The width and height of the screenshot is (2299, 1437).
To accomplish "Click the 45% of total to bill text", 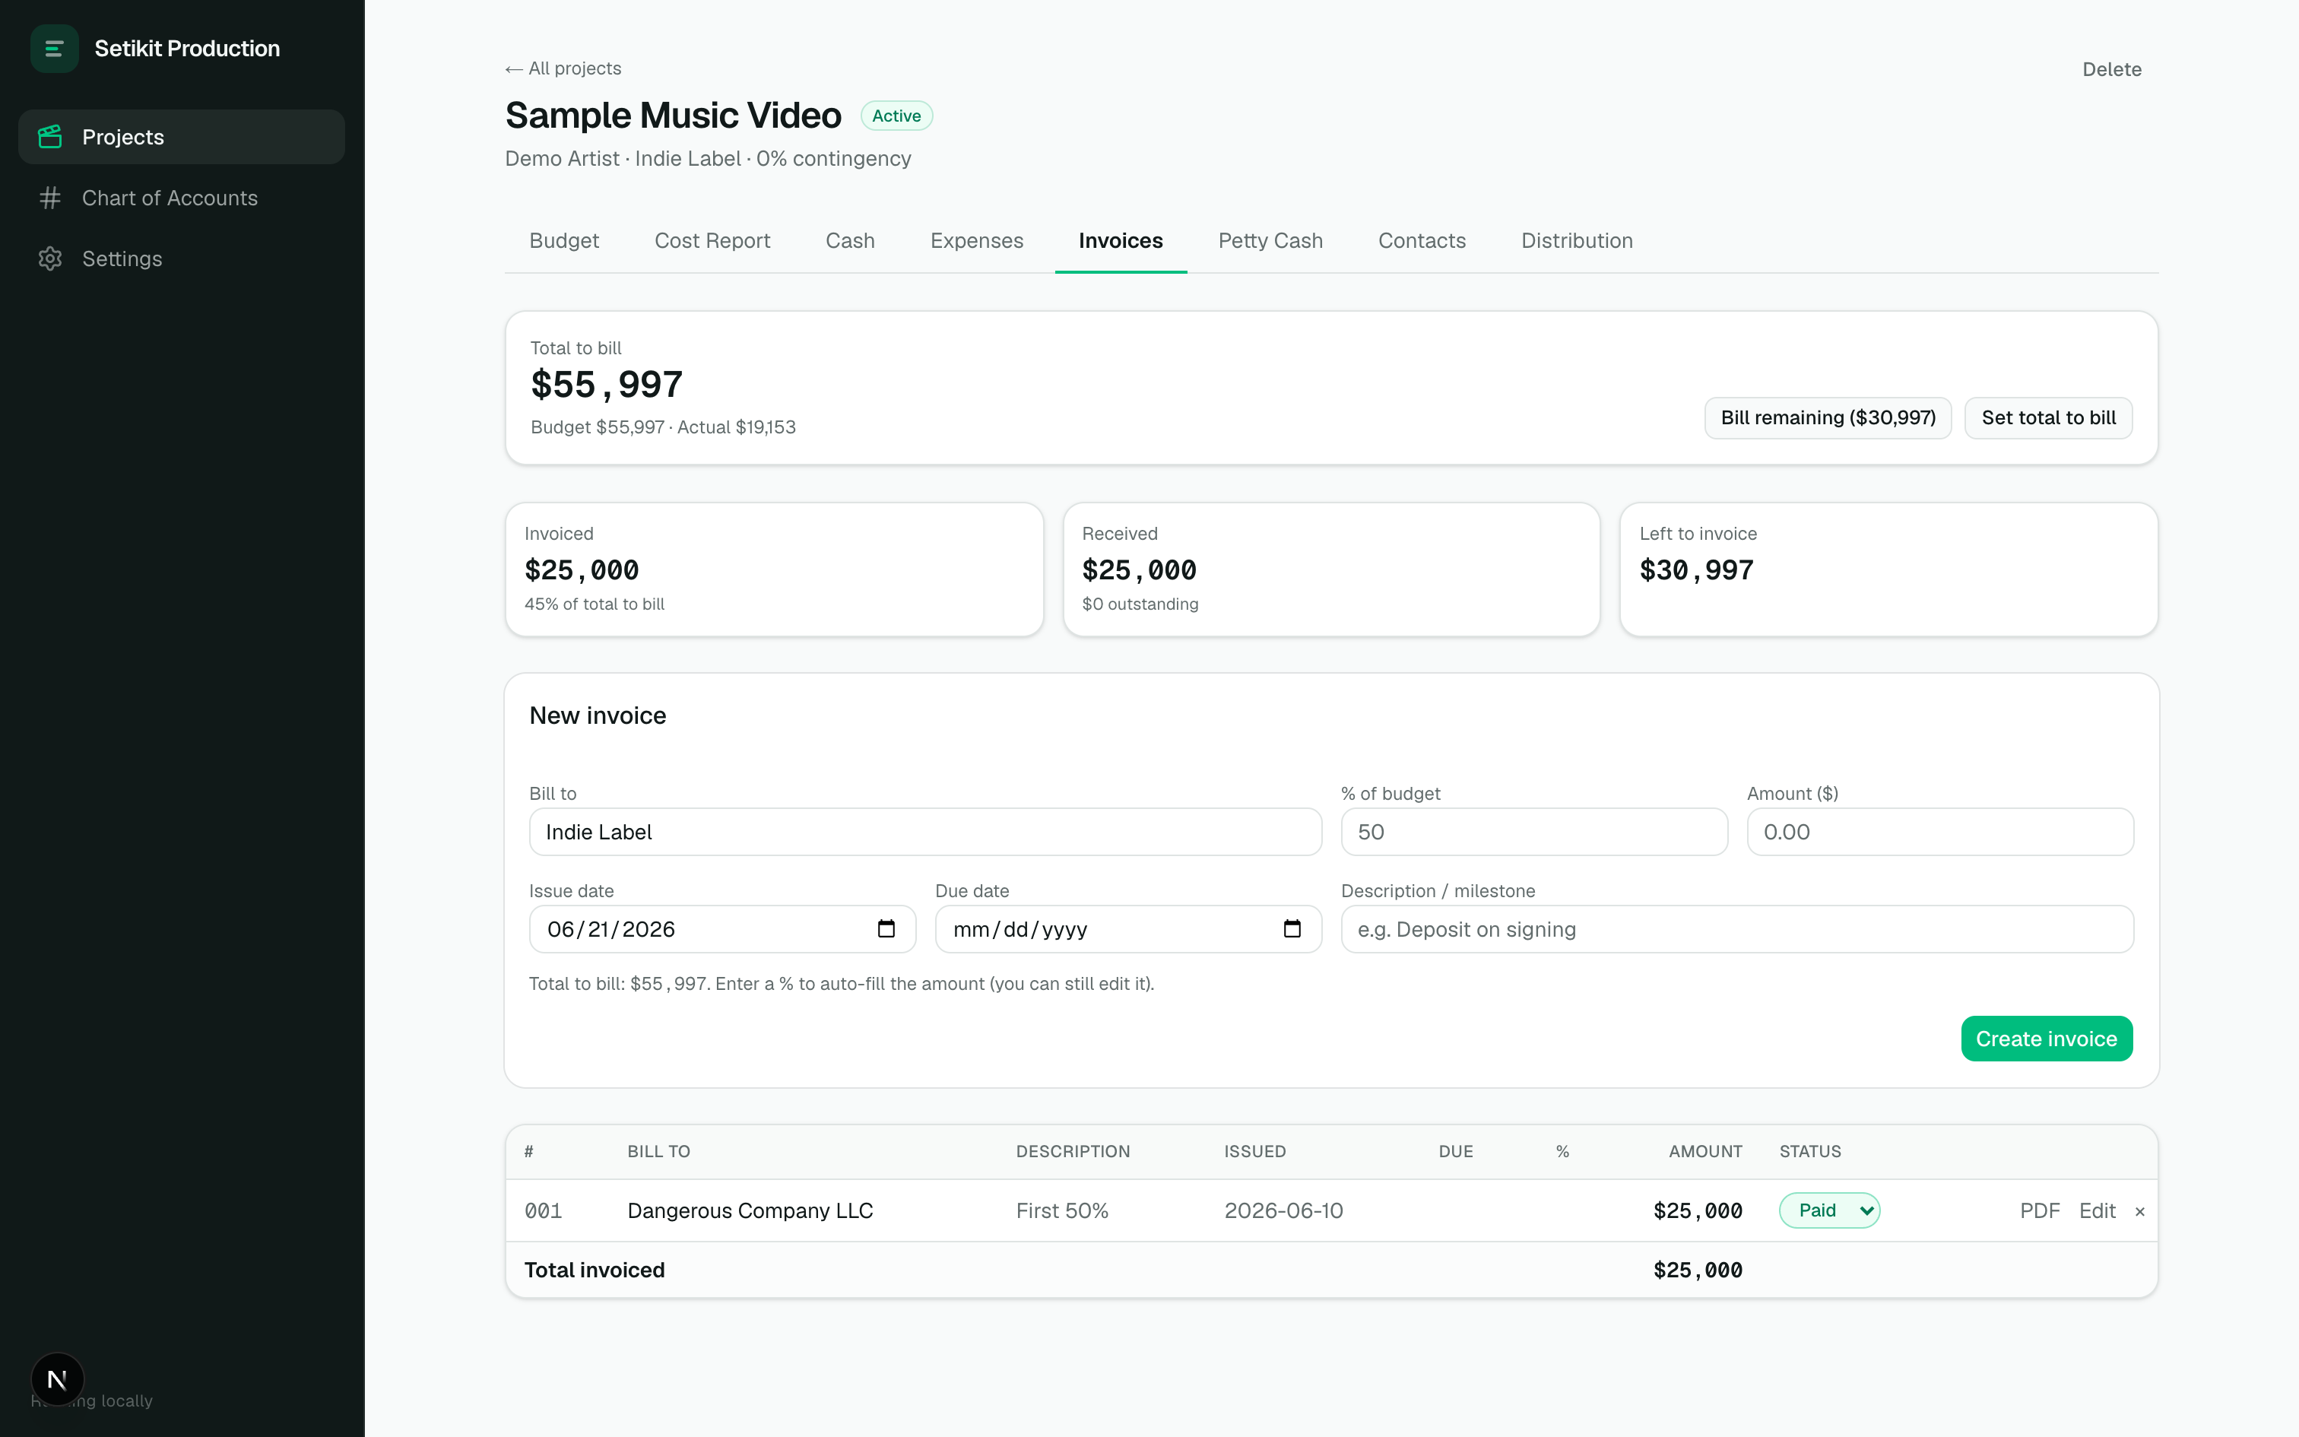I will [x=595, y=604].
